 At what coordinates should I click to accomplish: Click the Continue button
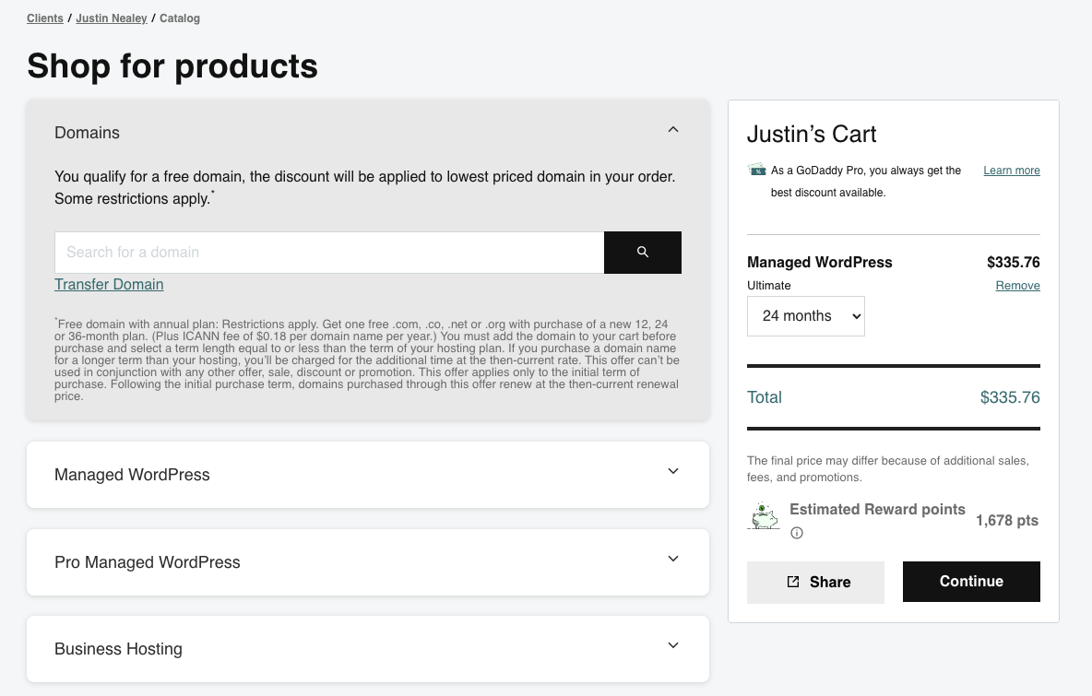(x=971, y=582)
